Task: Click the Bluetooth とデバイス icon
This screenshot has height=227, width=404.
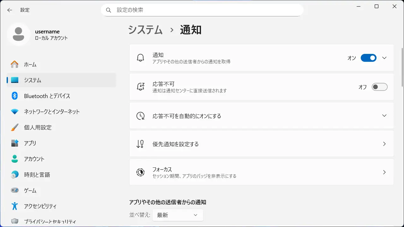Action: pyautogui.click(x=15, y=96)
